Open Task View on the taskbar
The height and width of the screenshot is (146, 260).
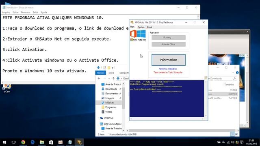pos(14,142)
